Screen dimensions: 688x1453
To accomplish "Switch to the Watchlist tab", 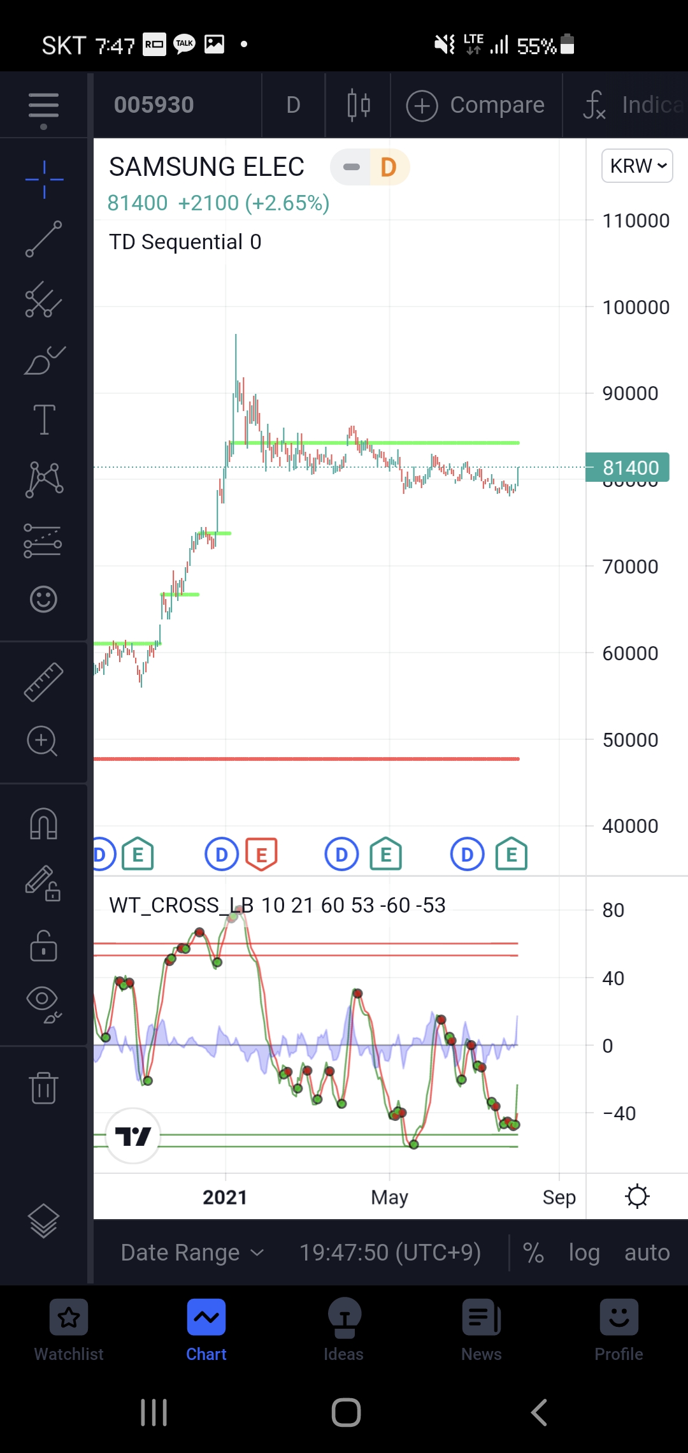I will [x=69, y=1329].
